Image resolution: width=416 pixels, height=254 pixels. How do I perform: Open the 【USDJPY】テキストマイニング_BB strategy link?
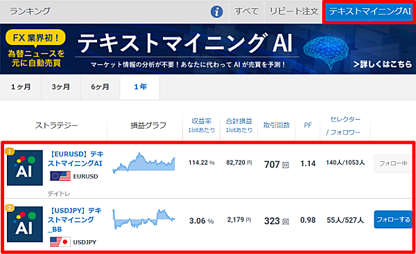tap(75, 220)
